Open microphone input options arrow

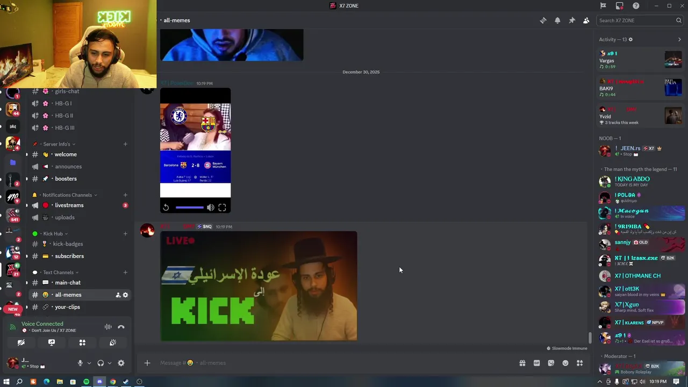[89, 363]
